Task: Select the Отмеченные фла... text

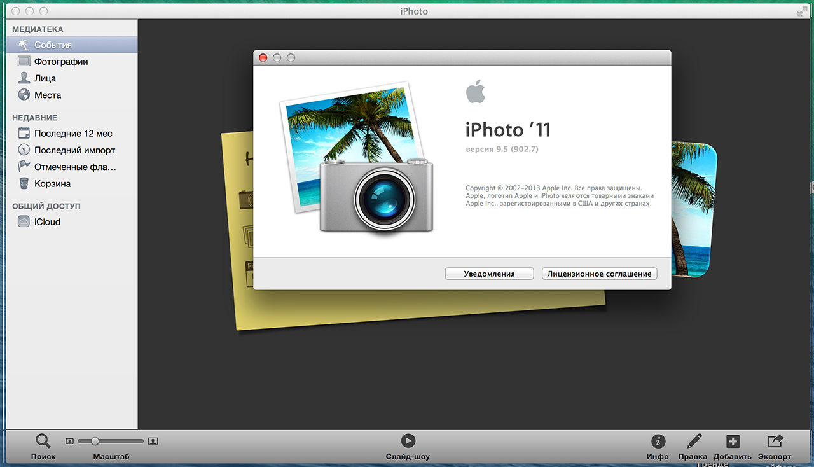Action: 75,167
